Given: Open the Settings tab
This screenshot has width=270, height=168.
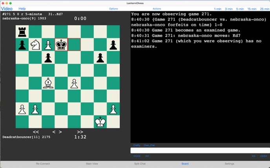Looking at the screenshot, I should coord(229,164).
